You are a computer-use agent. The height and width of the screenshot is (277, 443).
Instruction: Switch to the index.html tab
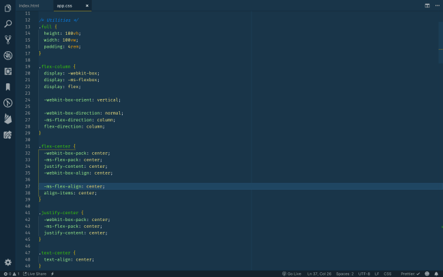pyautogui.click(x=29, y=5)
